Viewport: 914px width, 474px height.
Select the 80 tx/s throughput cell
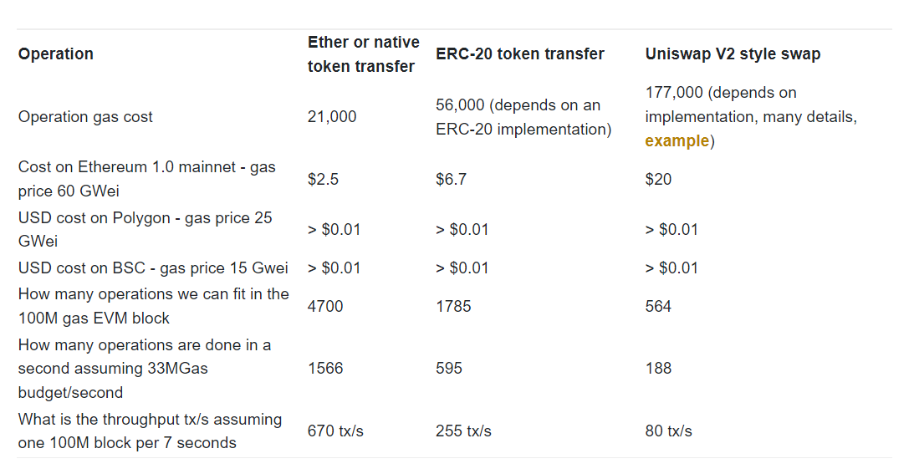(x=669, y=431)
